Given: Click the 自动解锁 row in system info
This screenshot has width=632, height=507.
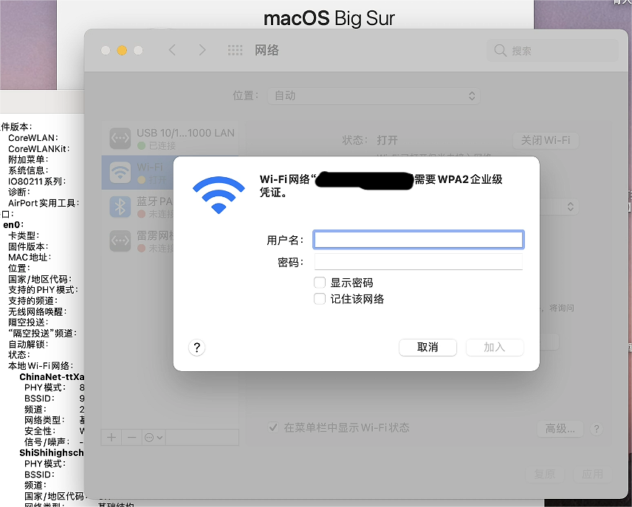Looking at the screenshot, I should coord(28,345).
